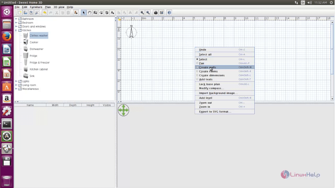Click the volume icon in system tray
This screenshot has height=188, width=335.
click(x=310, y=3)
